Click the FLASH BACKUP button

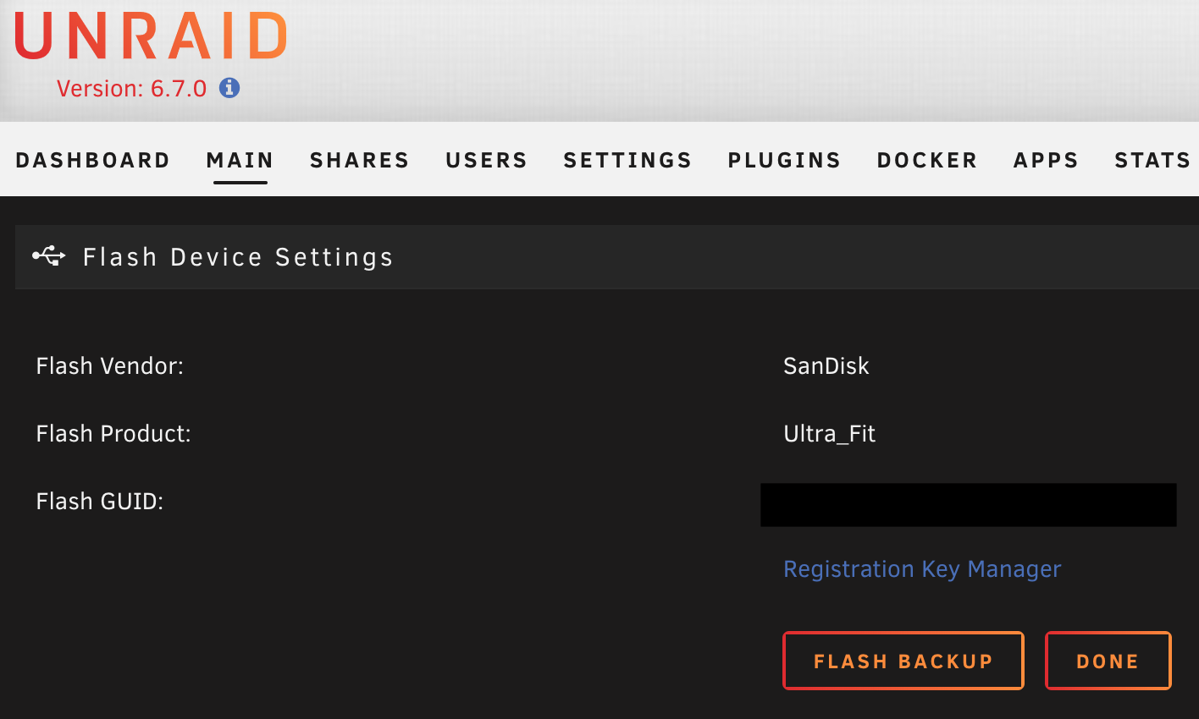(x=903, y=661)
